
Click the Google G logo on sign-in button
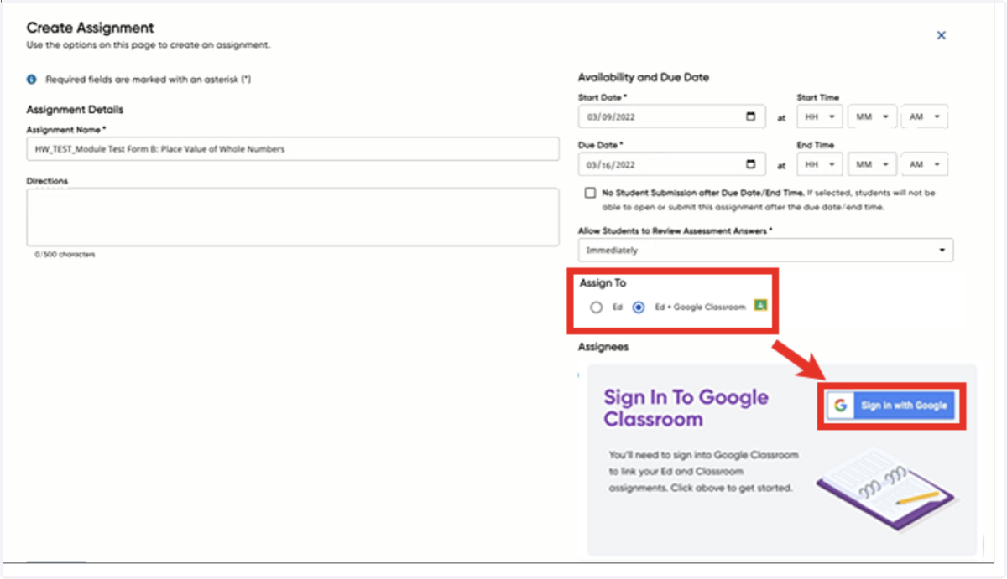[840, 406]
